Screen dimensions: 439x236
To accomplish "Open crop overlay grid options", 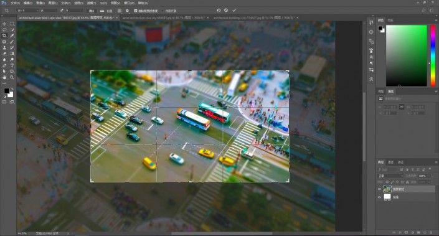I will (x=120, y=11).
